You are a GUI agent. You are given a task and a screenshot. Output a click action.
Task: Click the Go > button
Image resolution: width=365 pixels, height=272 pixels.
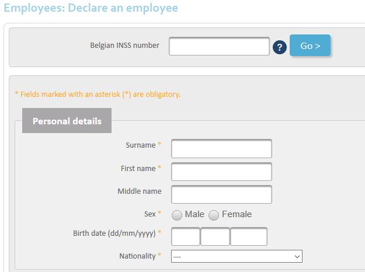pyautogui.click(x=310, y=46)
